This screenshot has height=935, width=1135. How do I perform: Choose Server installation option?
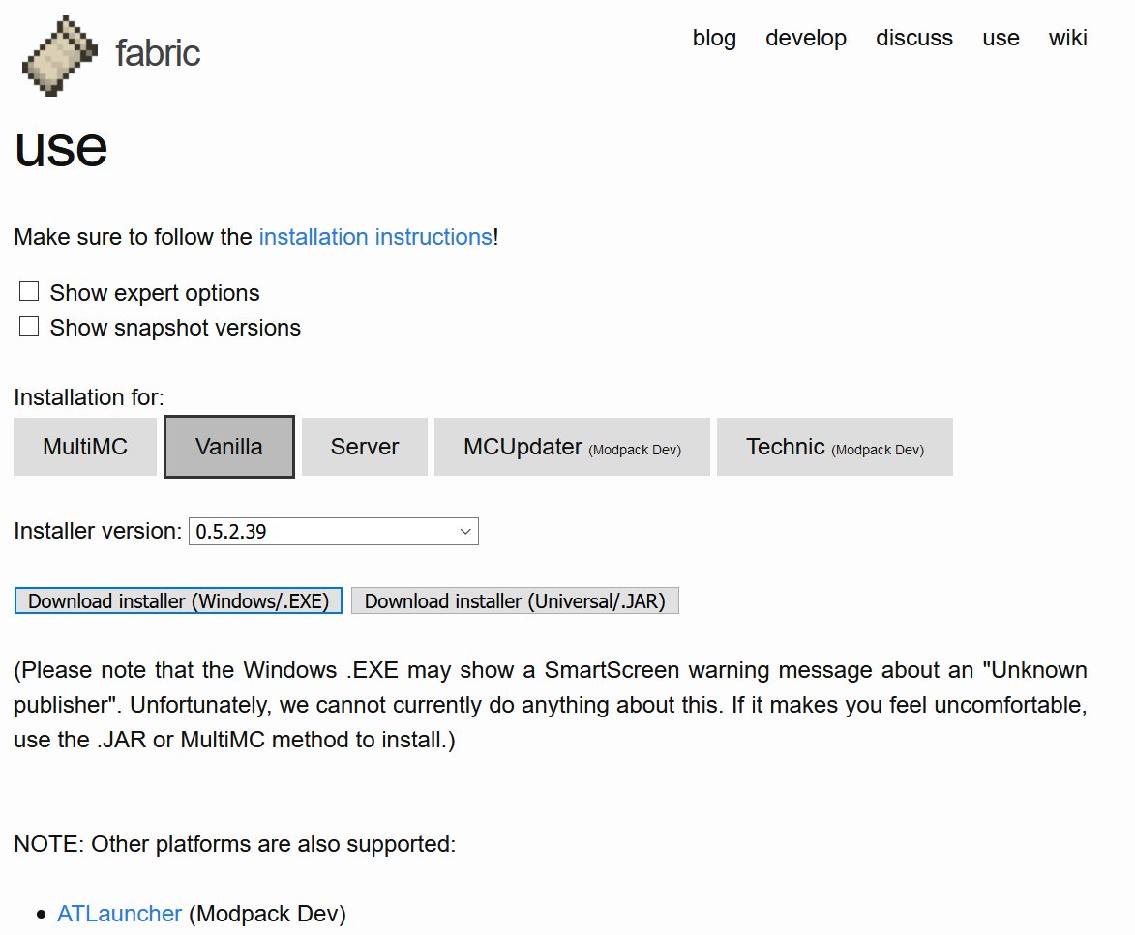coord(365,447)
